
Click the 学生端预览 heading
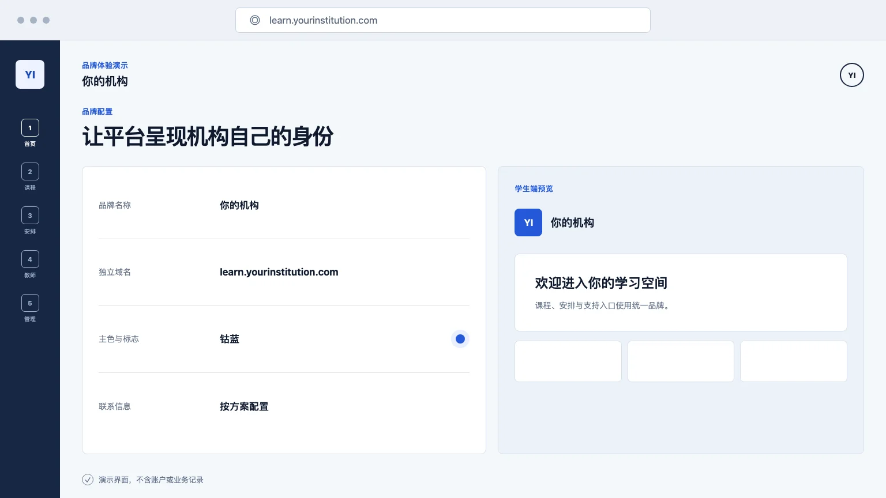(534, 188)
